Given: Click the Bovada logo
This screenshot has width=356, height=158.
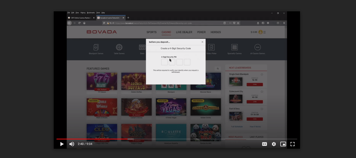Looking at the screenshot, I should point(102,32).
